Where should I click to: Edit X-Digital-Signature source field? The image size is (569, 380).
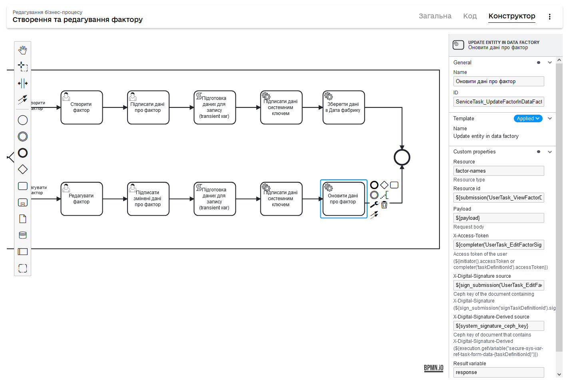(x=499, y=285)
